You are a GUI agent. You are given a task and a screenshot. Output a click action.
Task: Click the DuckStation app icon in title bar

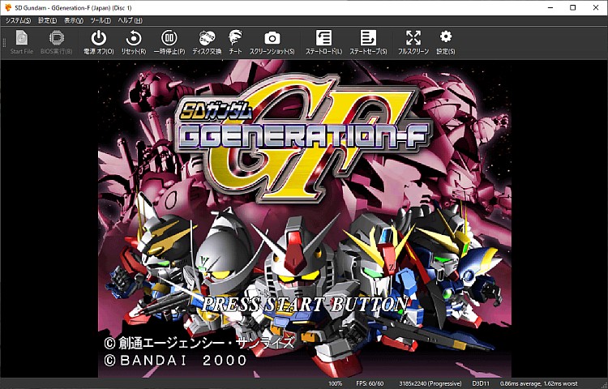pyautogui.click(x=8, y=7)
